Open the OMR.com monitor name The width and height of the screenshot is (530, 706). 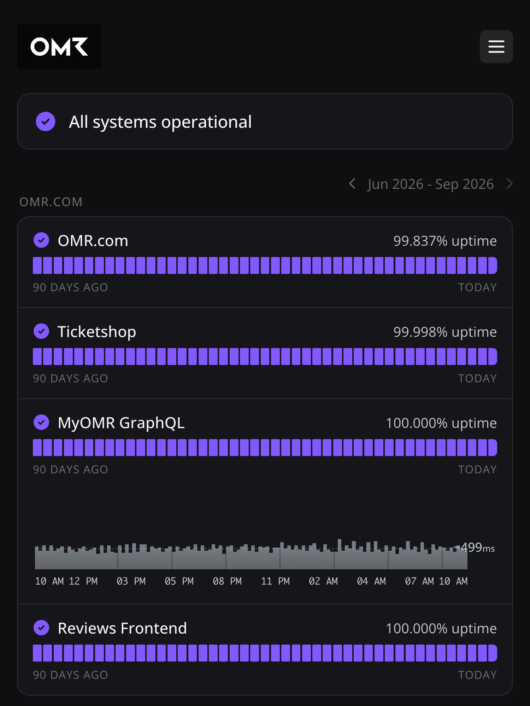93,241
